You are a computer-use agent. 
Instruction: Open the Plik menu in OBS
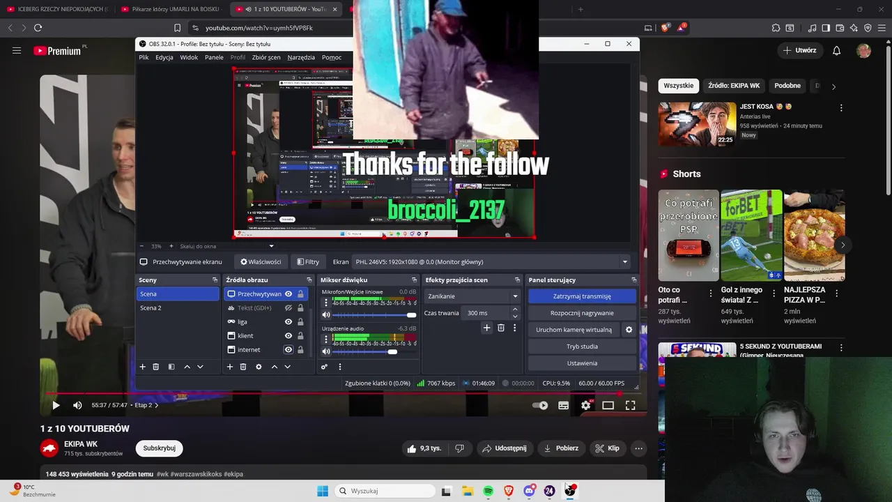coord(144,57)
